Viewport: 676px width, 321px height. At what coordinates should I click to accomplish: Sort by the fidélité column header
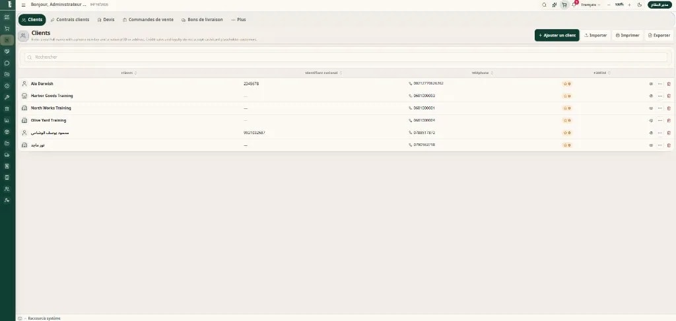tap(602, 73)
